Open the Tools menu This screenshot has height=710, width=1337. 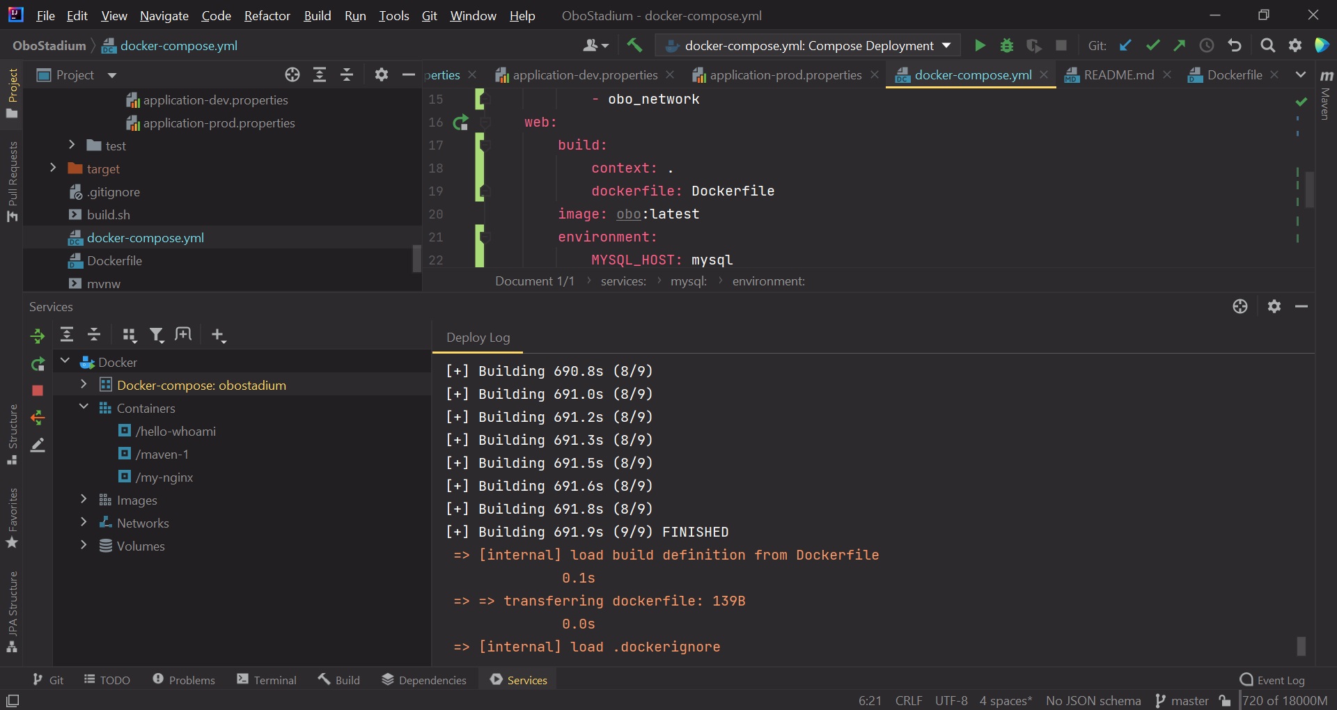[x=393, y=15]
